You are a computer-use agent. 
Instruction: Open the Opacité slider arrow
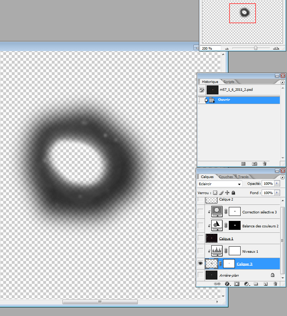[277, 183]
